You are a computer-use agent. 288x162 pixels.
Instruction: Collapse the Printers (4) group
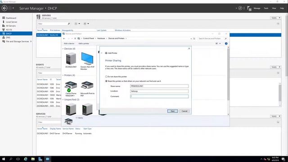(63, 75)
